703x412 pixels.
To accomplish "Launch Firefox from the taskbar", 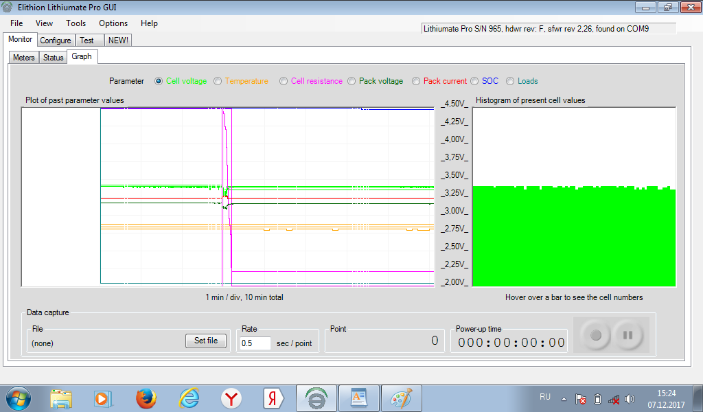I will pyautogui.click(x=146, y=398).
